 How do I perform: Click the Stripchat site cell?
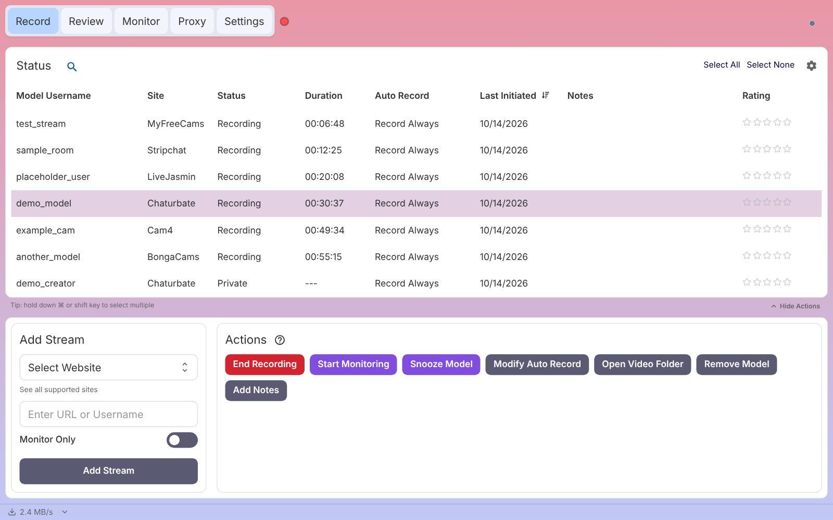[x=167, y=150]
